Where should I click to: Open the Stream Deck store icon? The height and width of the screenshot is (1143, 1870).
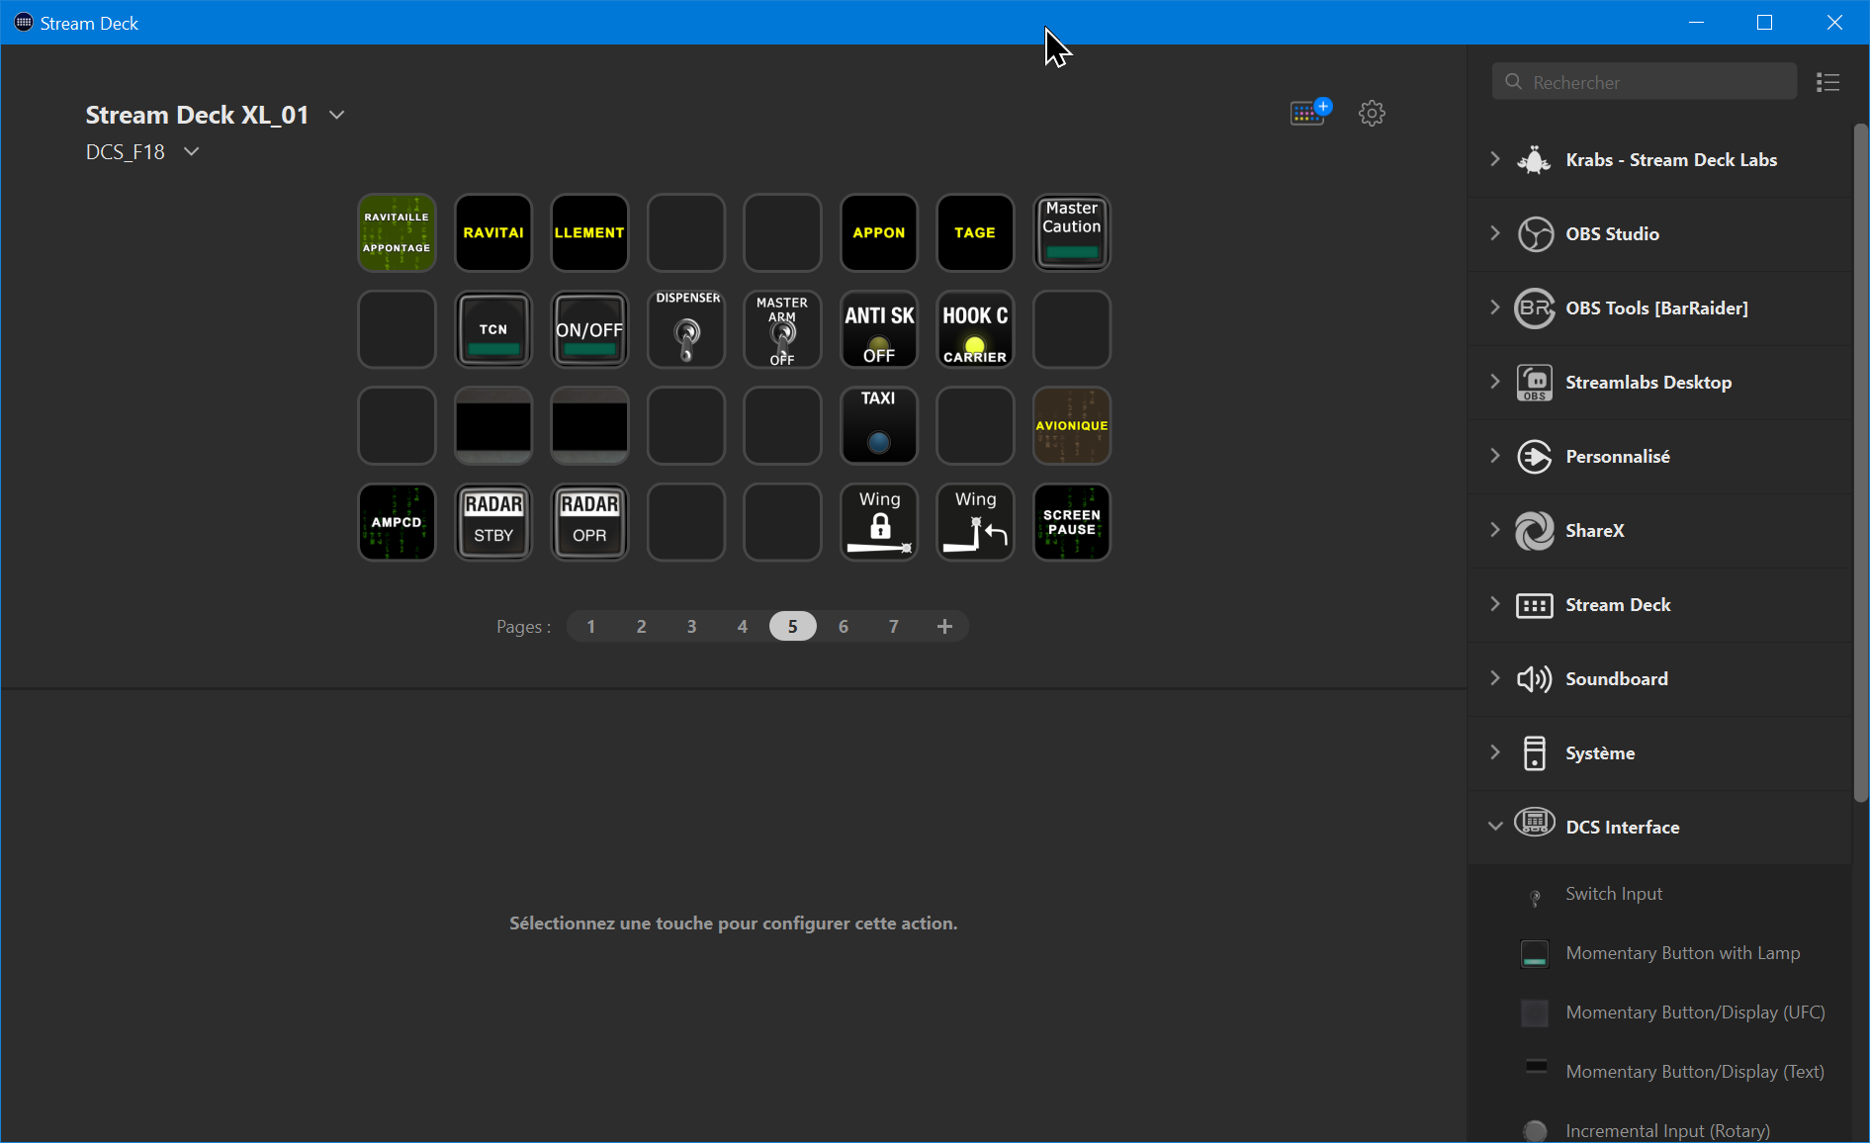1309,112
